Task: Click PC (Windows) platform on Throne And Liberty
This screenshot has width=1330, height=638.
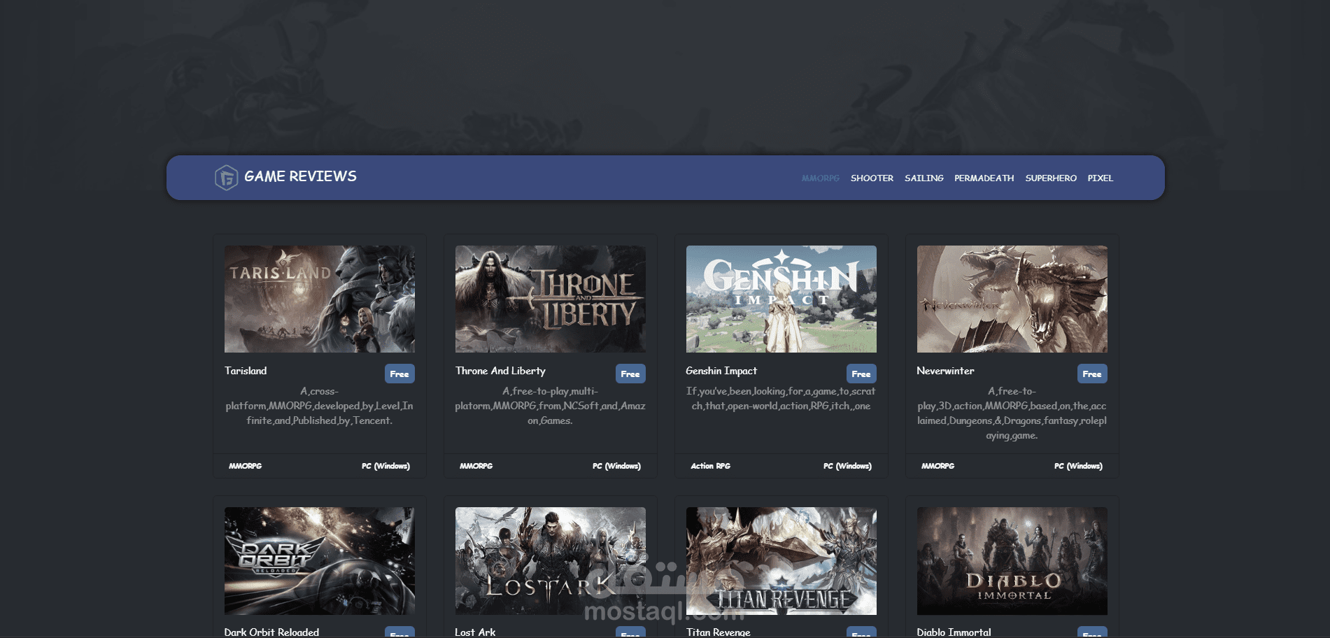Action: pos(616,466)
